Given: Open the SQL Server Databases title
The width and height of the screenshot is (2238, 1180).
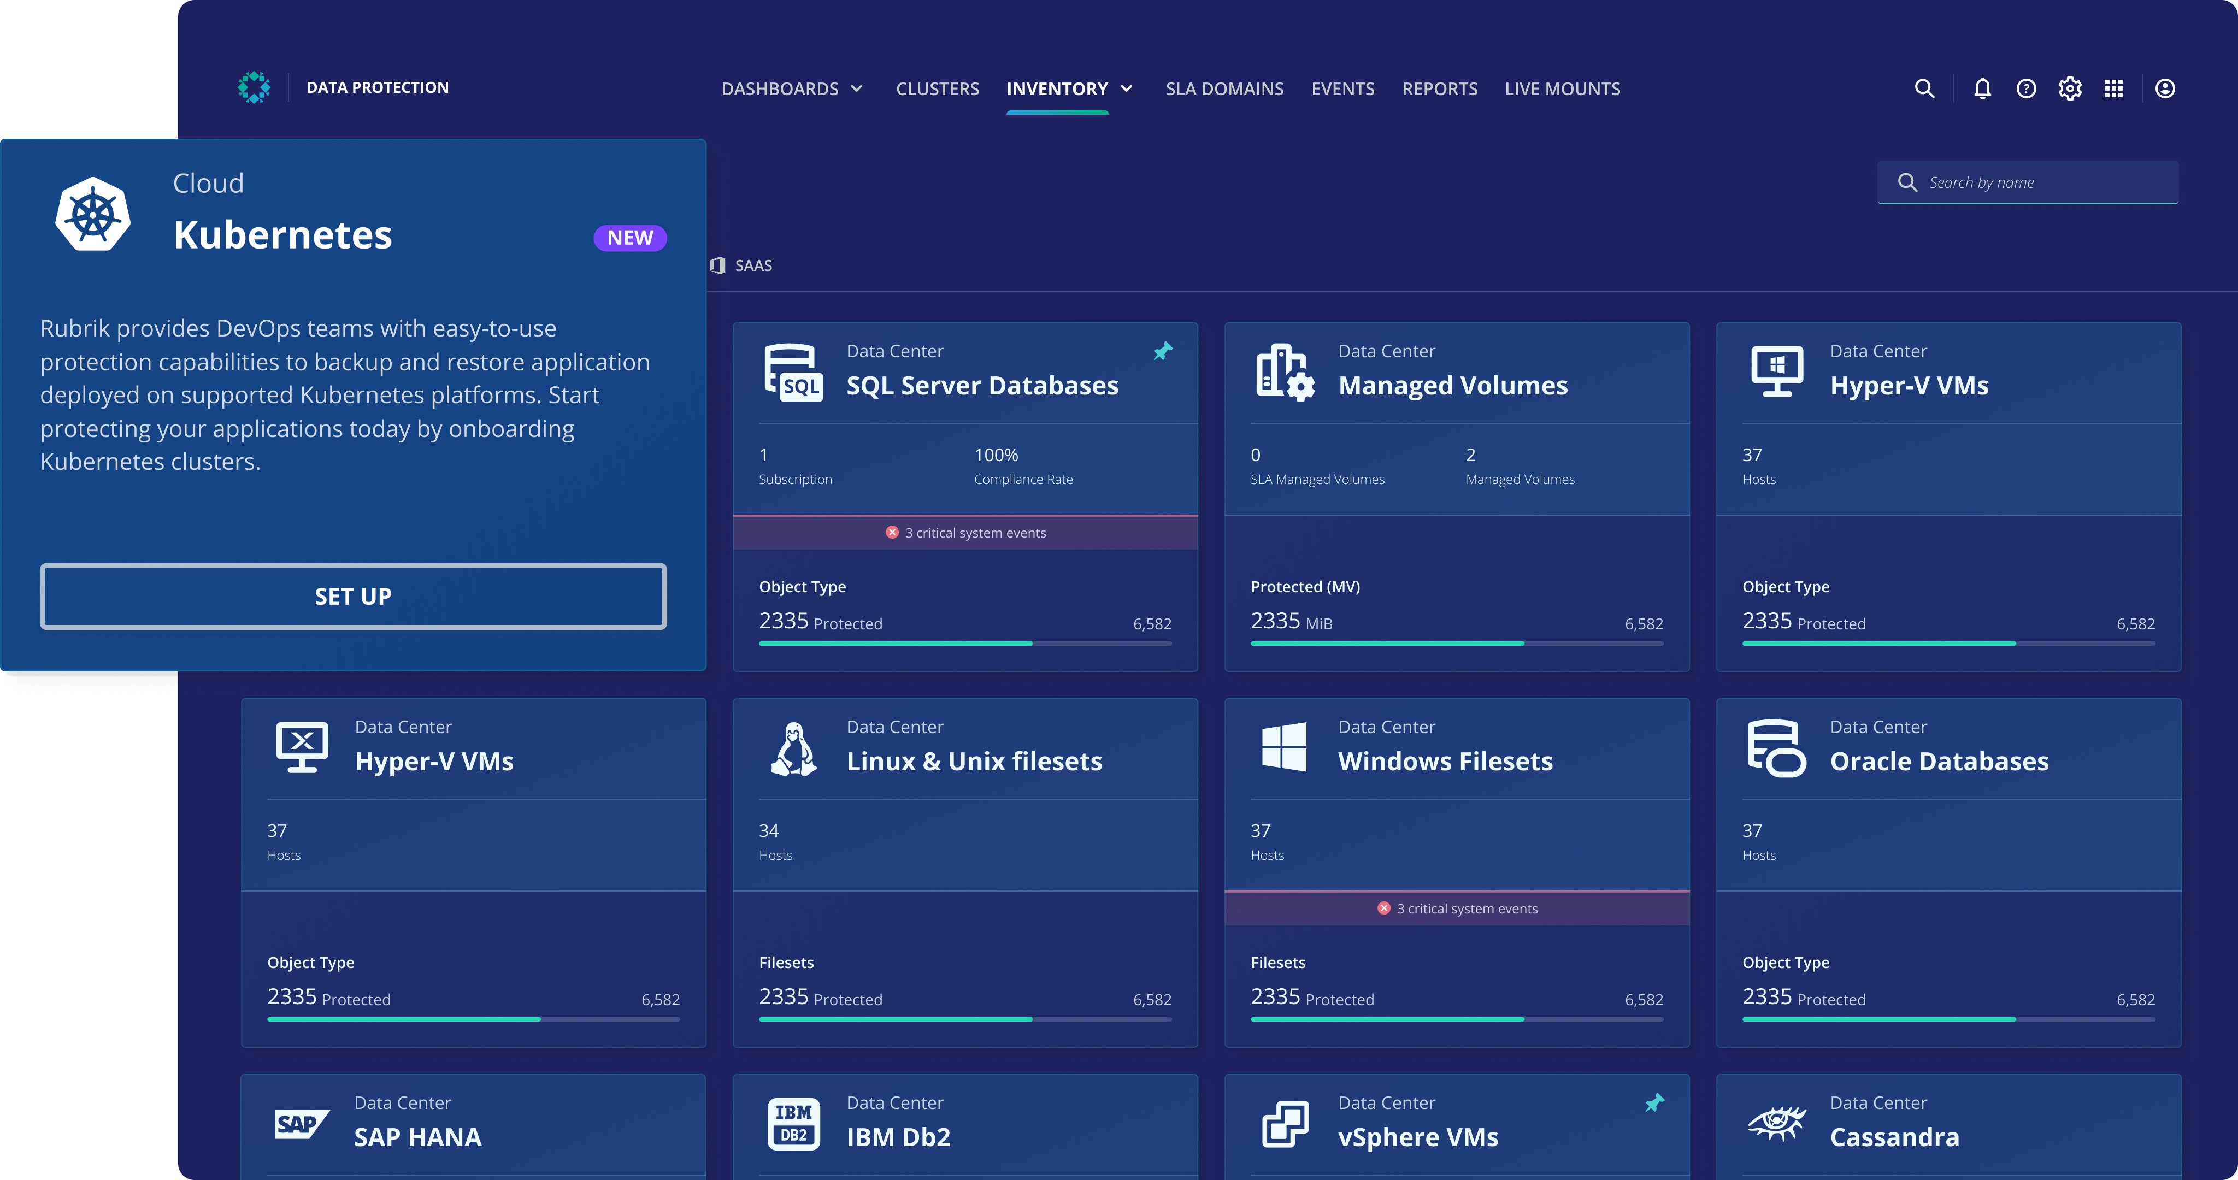Looking at the screenshot, I should (982, 385).
